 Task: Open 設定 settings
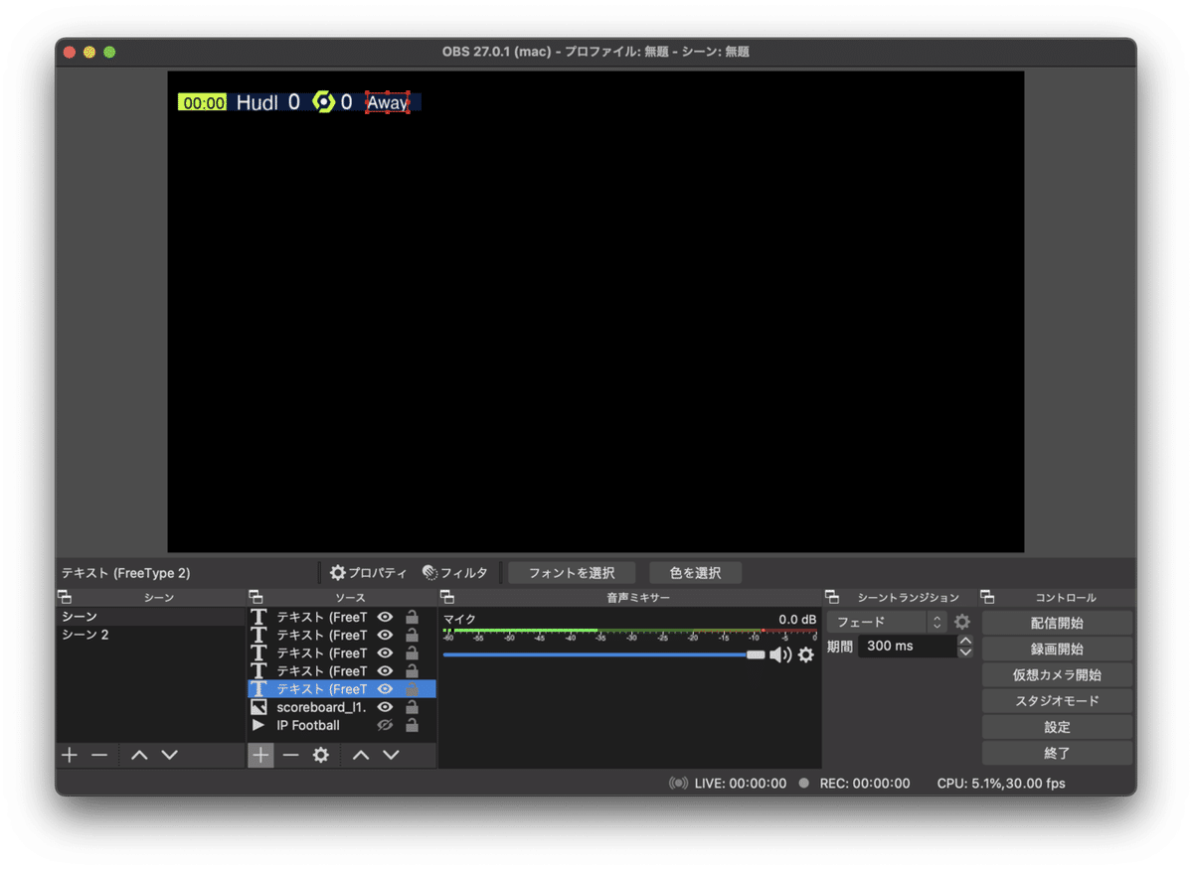1057,726
